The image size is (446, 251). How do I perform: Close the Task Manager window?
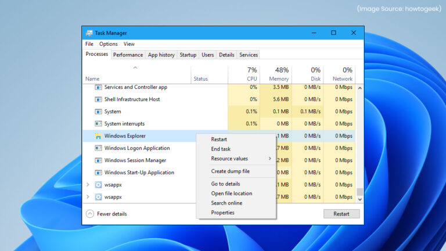point(354,33)
